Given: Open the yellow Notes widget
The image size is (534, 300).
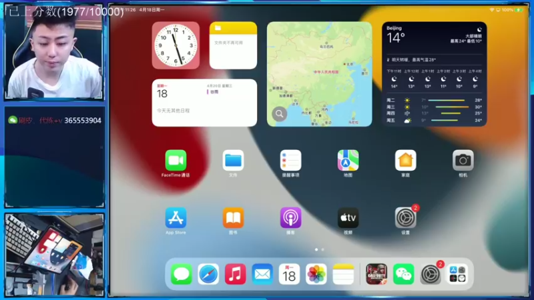Looking at the screenshot, I should pyautogui.click(x=233, y=45).
